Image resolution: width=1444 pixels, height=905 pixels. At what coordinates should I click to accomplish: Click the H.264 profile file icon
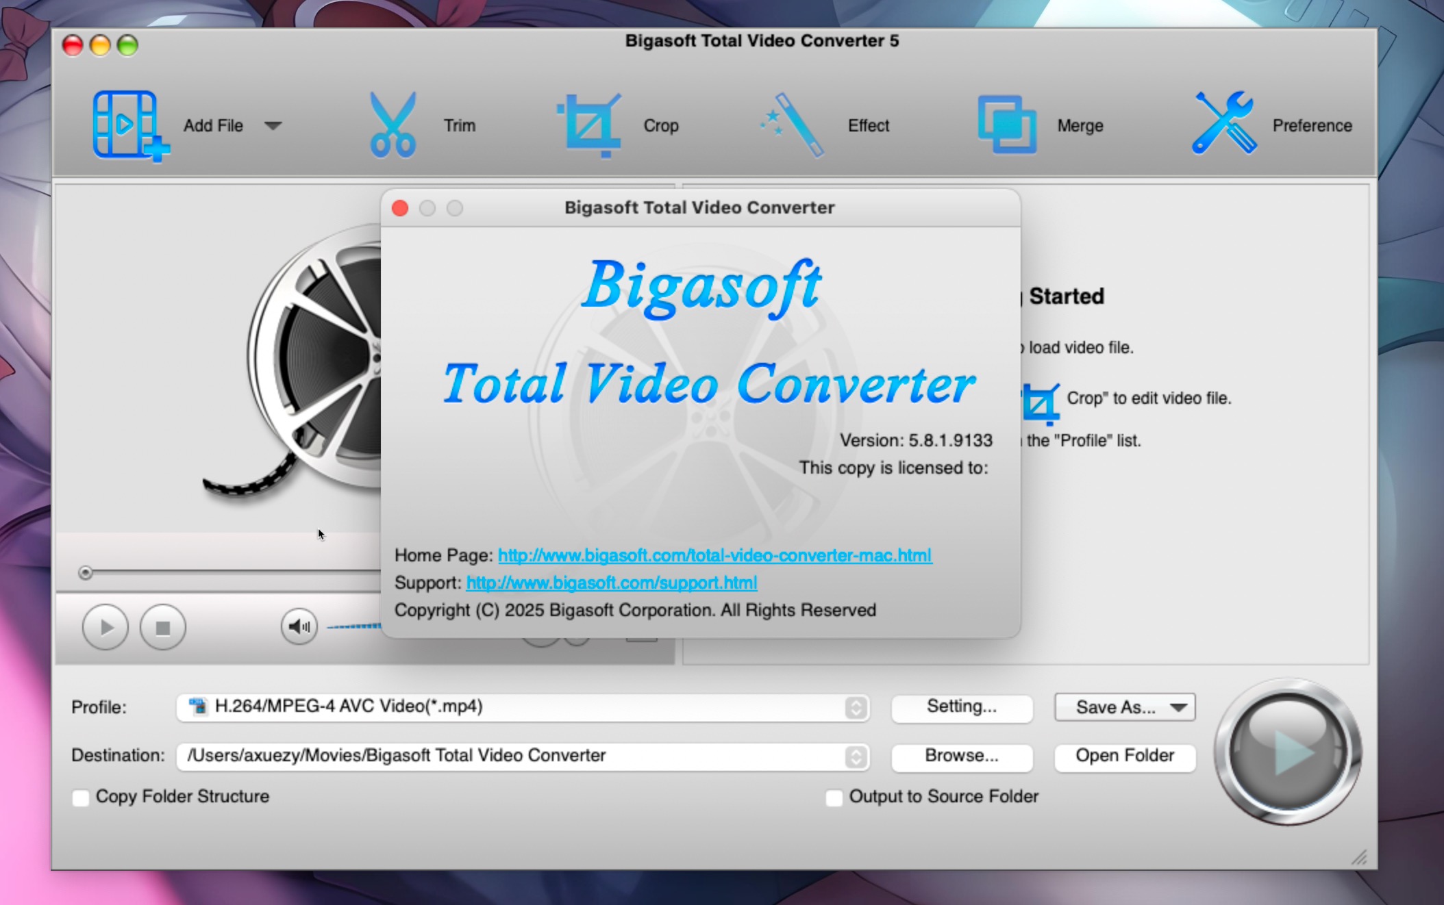(198, 706)
